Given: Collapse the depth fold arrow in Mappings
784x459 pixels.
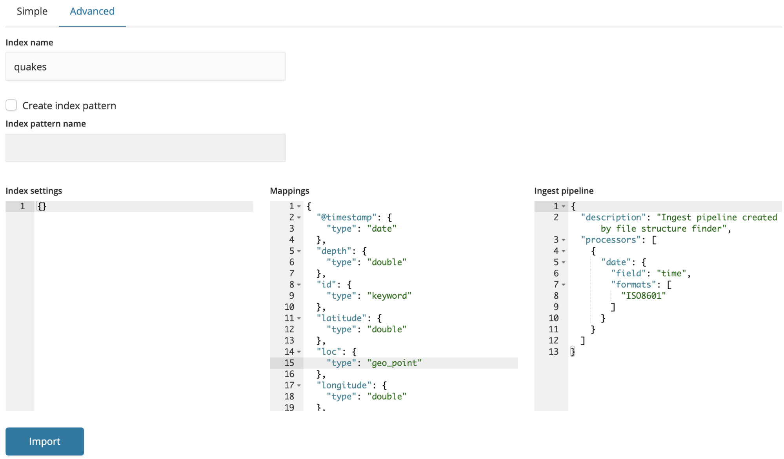Looking at the screenshot, I should [299, 251].
